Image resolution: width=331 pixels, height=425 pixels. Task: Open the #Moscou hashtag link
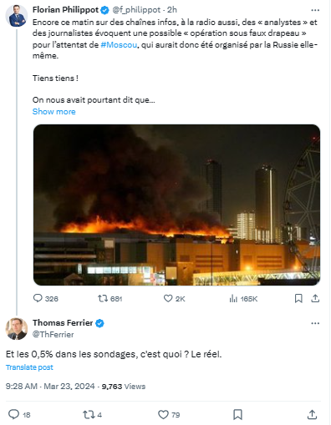coord(119,44)
